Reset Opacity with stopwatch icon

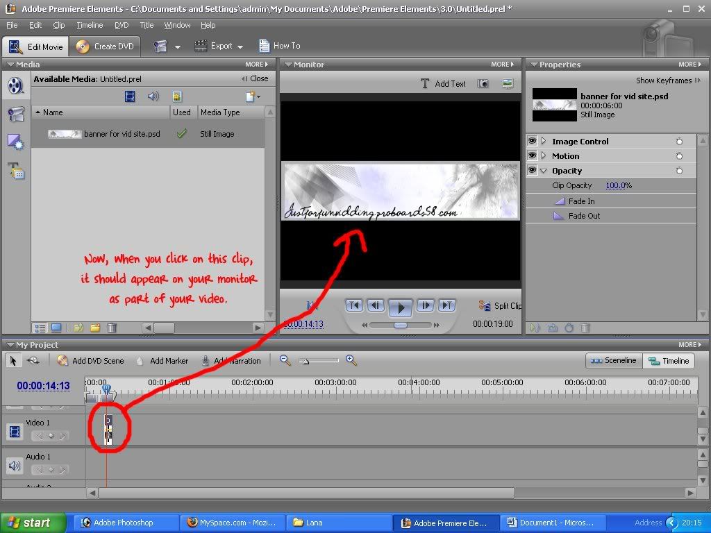click(679, 171)
